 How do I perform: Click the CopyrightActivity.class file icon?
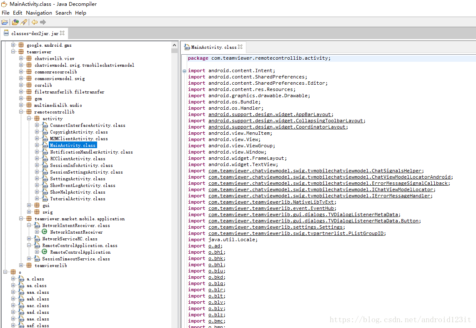point(45,132)
